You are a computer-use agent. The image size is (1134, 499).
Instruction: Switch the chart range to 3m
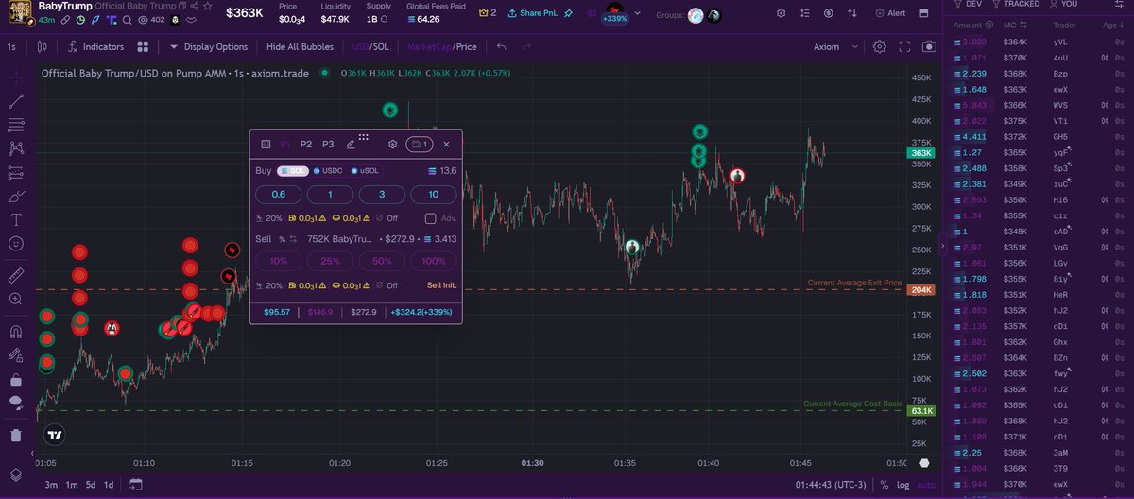(x=52, y=485)
